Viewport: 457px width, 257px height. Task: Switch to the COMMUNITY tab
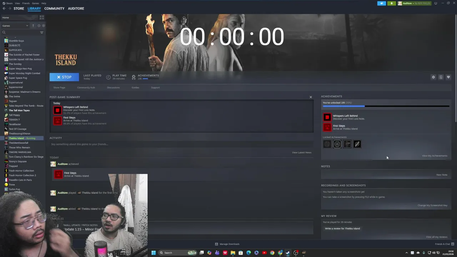point(54,9)
